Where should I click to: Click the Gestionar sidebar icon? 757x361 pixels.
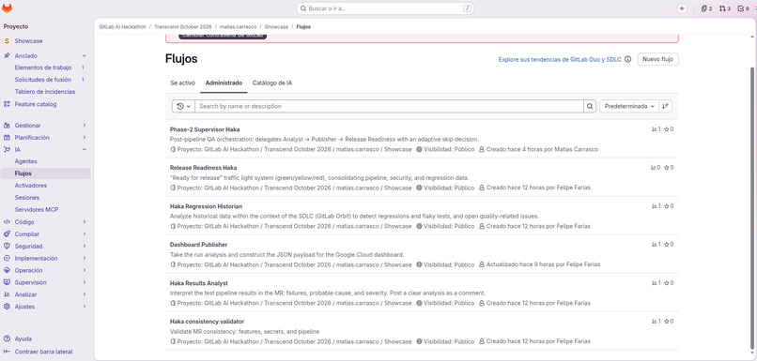(7, 126)
